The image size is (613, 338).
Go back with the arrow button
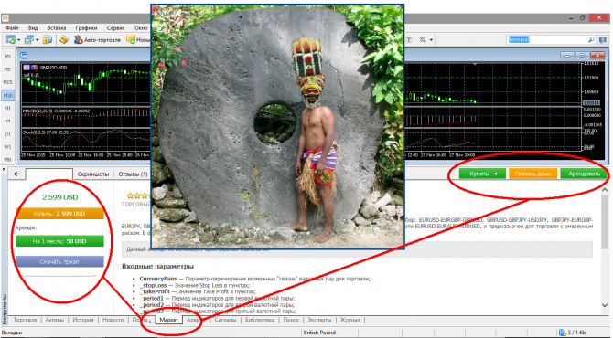[x=17, y=174]
